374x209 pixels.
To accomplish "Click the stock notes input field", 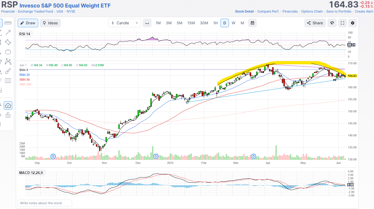I will [45, 203].
